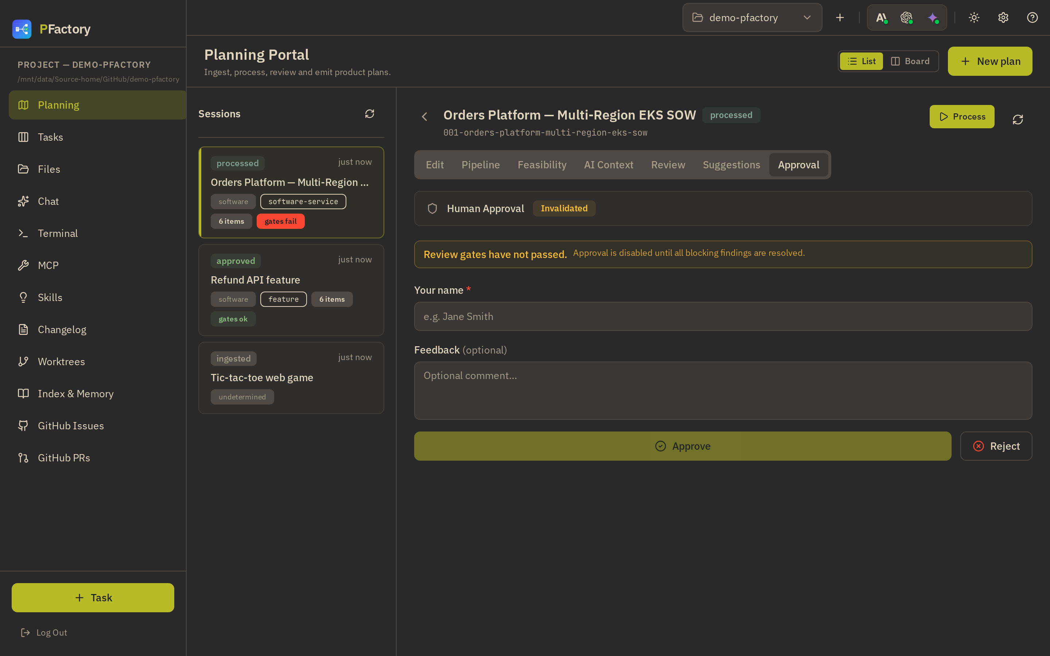Switch to the Pipeline tab
The height and width of the screenshot is (656, 1050).
(x=480, y=165)
